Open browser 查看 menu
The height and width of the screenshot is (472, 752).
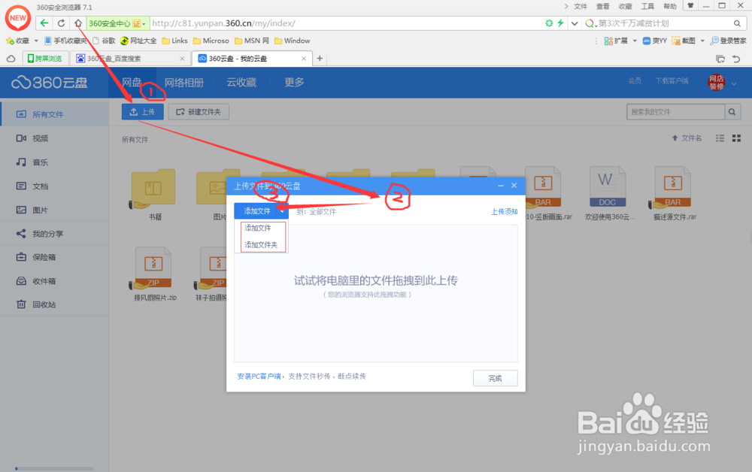pos(603,6)
